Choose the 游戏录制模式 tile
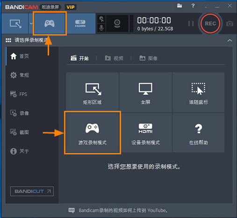The image size is (237, 218). click(93, 132)
